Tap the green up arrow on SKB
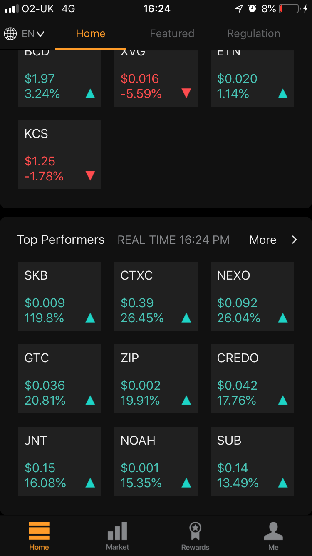 90,318
